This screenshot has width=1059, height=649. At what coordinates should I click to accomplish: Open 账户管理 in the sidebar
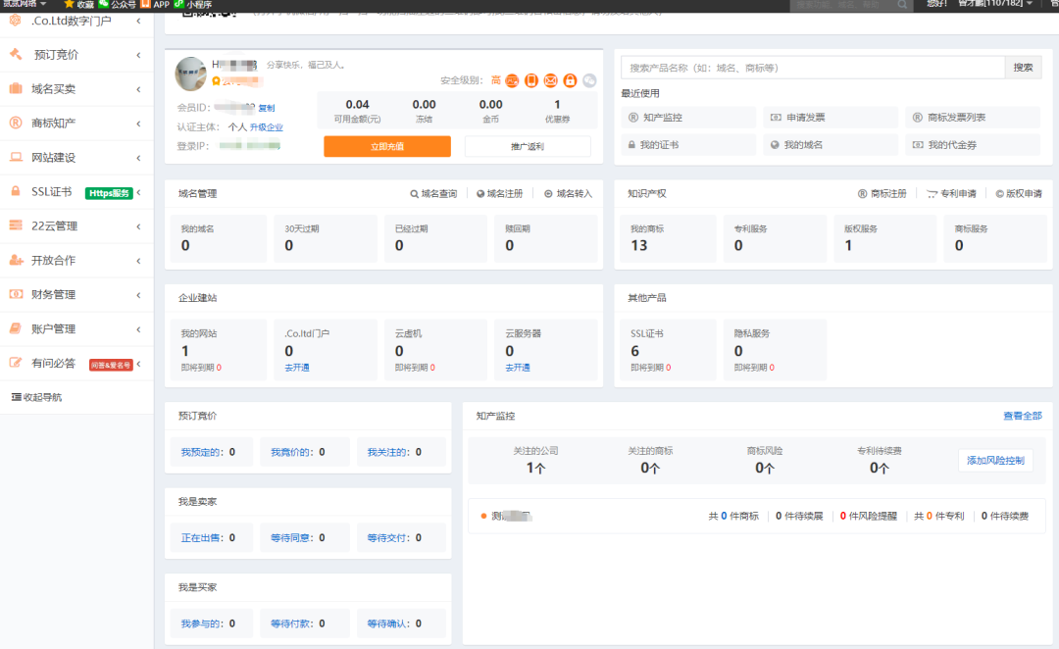(53, 328)
